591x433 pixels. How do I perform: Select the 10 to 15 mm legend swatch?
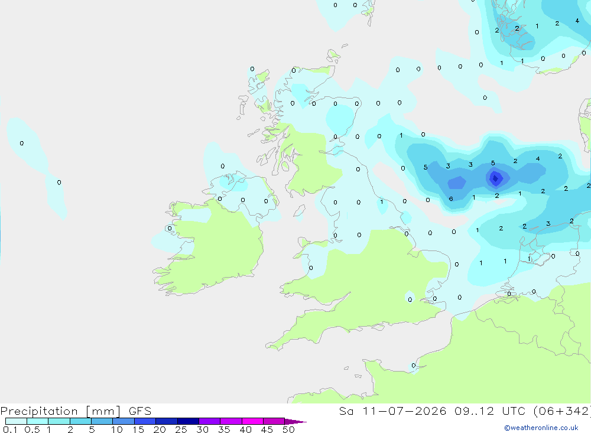(x=124, y=421)
